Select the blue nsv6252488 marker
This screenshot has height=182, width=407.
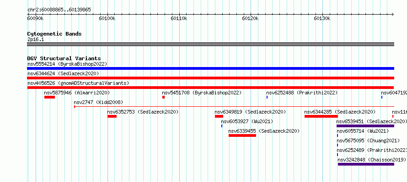pyautogui.click(x=267, y=97)
